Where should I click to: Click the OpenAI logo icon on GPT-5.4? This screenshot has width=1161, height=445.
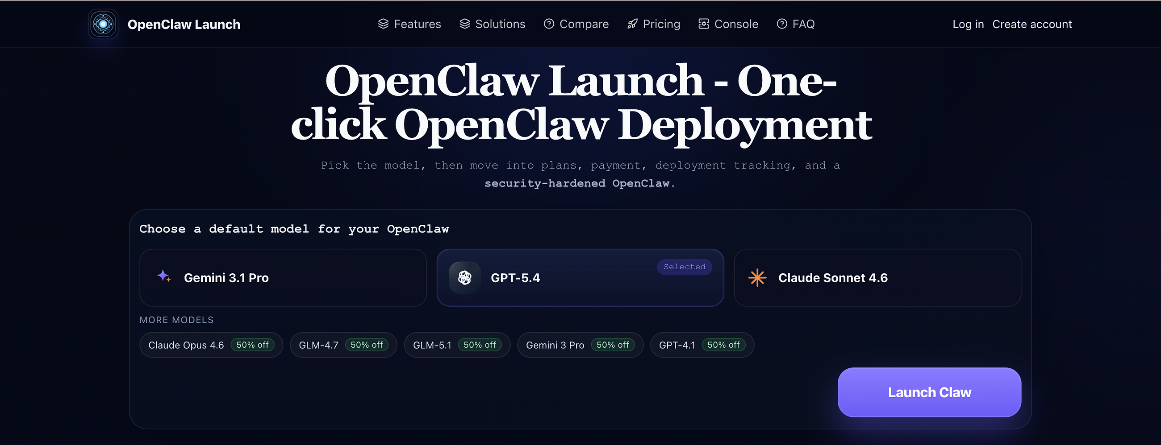point(465,278)
